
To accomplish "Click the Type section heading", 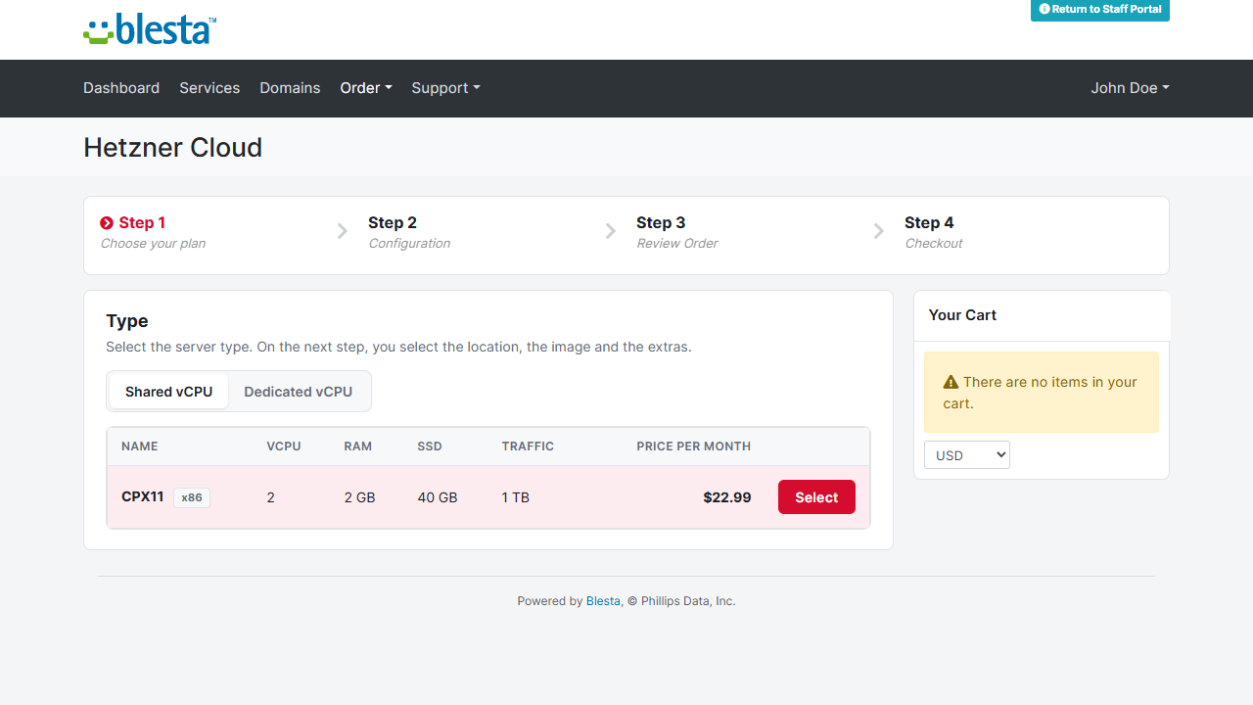I will pos(127,321).
